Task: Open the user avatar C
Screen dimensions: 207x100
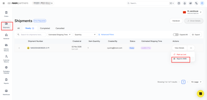Action: 202,3
